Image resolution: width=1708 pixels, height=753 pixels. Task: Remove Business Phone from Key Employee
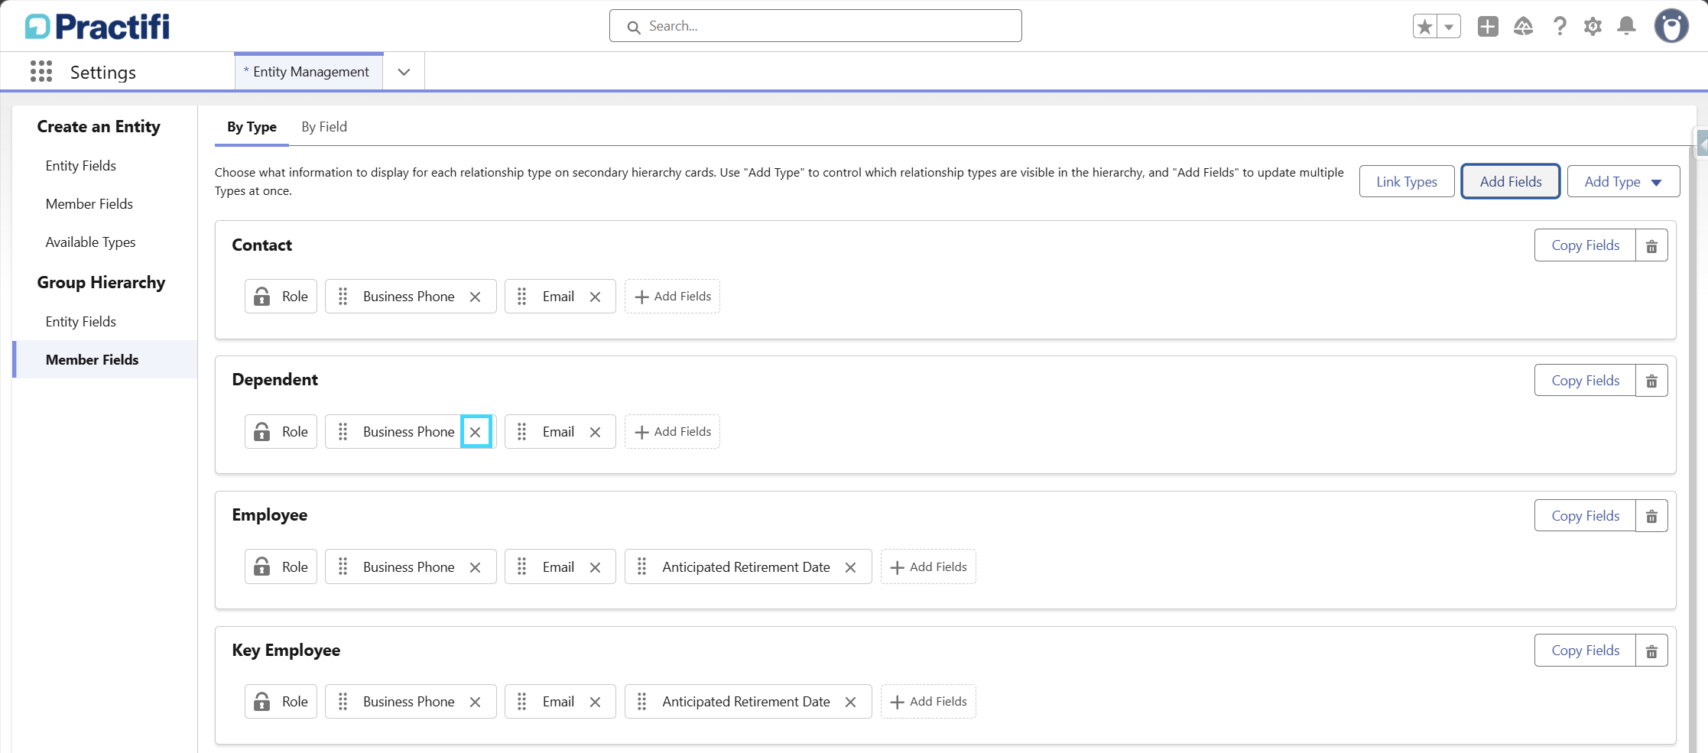click(x=475, y=702)
